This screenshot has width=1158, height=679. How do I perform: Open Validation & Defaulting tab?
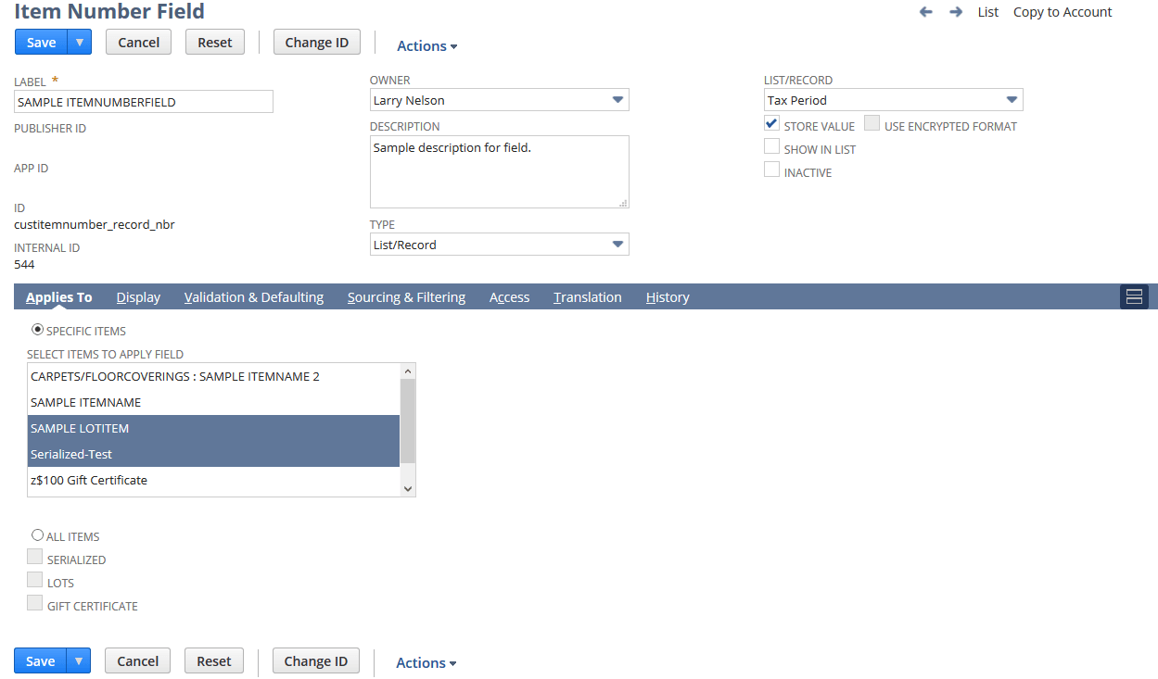pos(254,297)
